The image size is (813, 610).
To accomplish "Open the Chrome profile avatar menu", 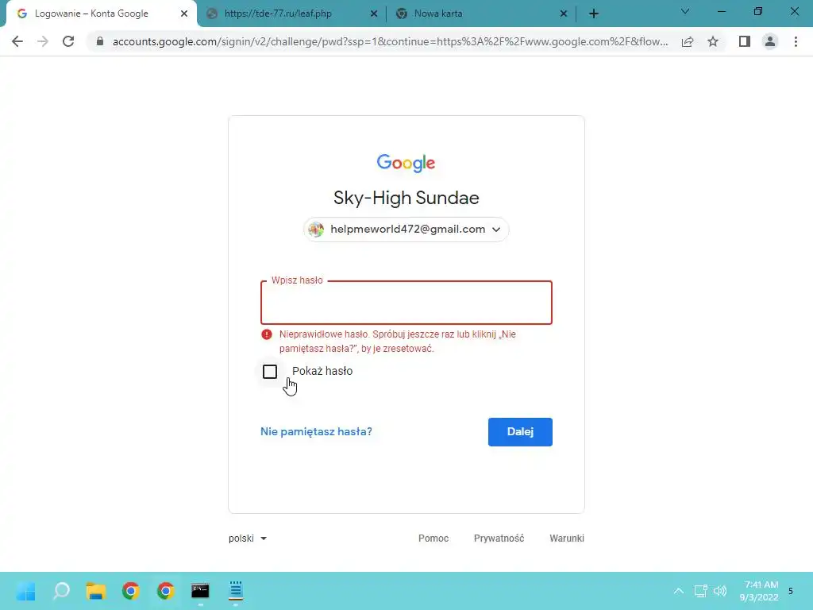I will [770, 41].
